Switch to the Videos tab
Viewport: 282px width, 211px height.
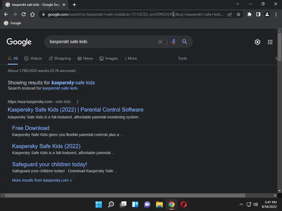[x=33, y=58]
